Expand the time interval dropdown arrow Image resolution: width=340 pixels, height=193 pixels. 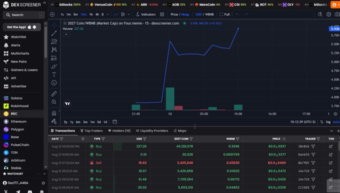pos(107,14)
